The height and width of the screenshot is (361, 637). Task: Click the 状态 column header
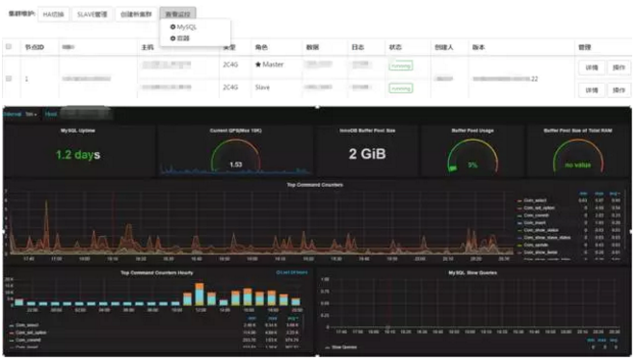coord(395,47)
